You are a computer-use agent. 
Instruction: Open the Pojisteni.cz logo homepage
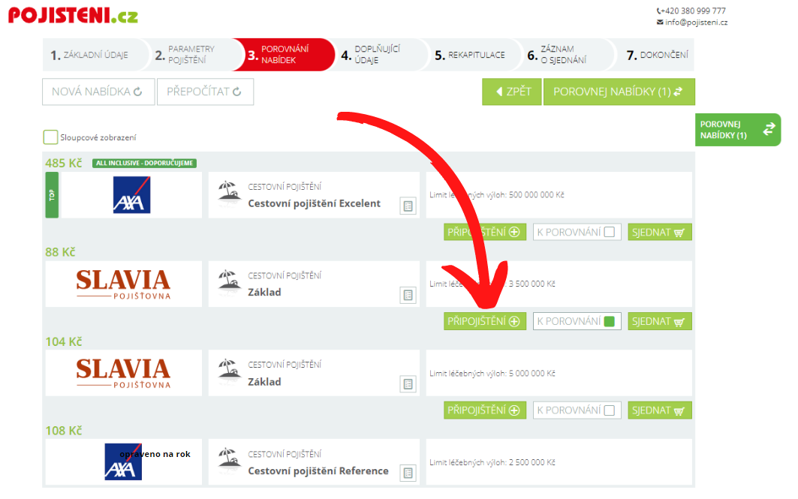click(x=74, y=15)
